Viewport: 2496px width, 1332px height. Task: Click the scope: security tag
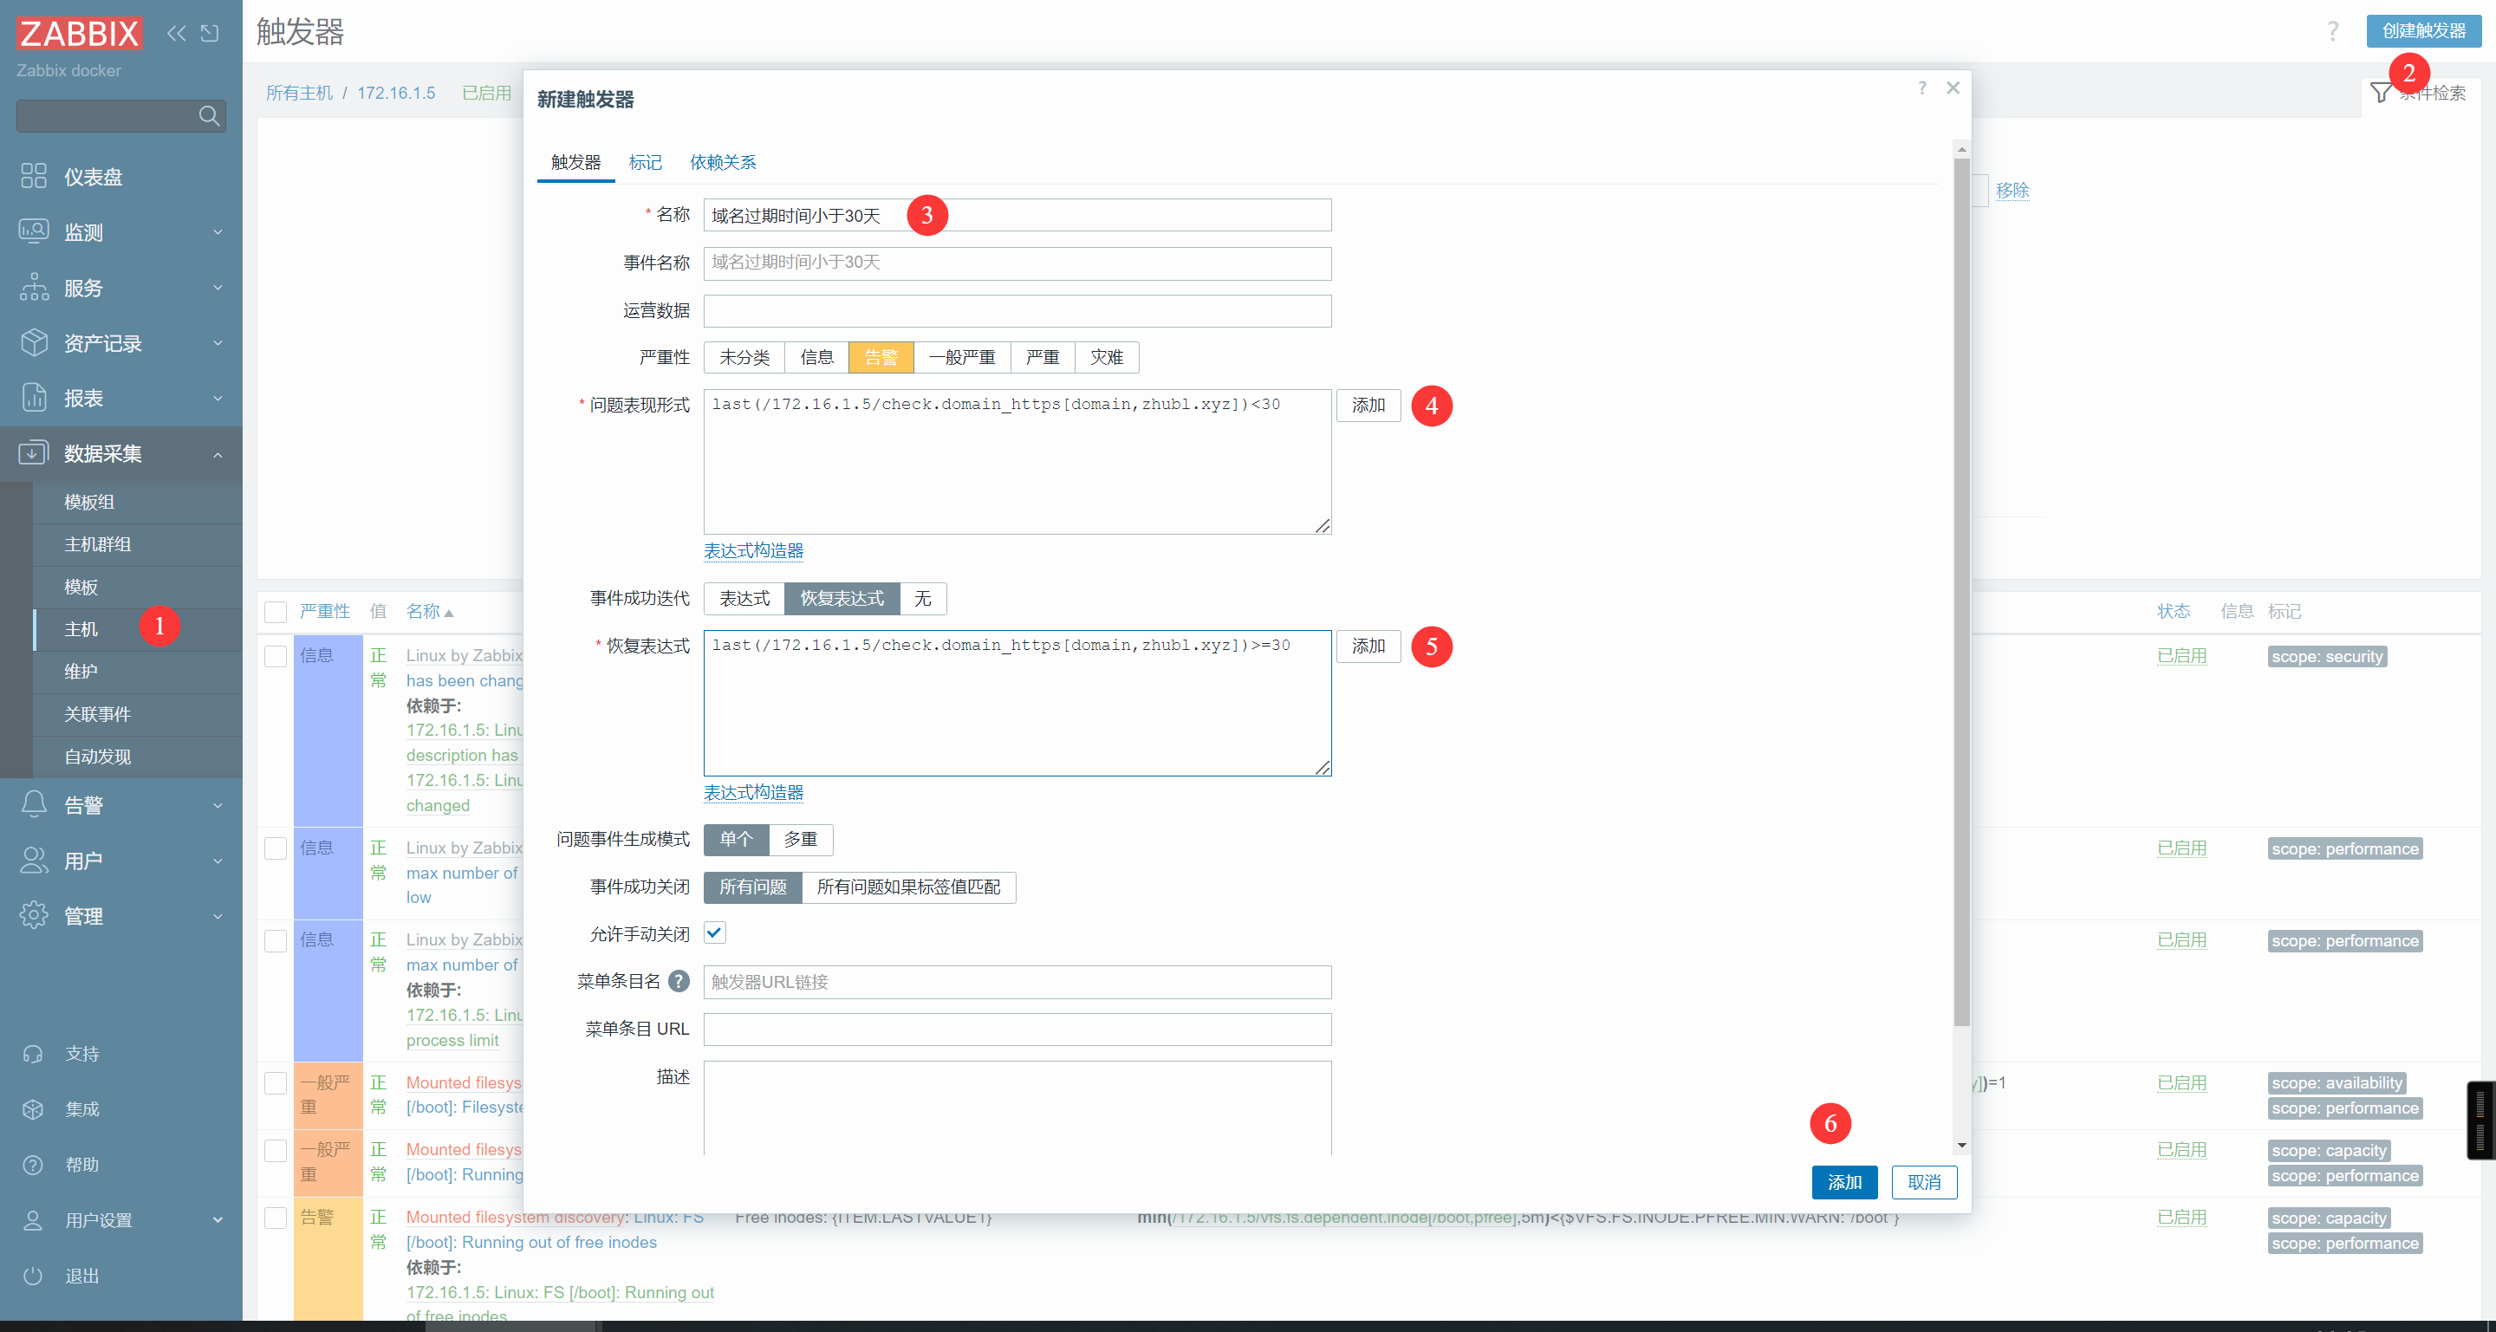(x=2326, y=657)
